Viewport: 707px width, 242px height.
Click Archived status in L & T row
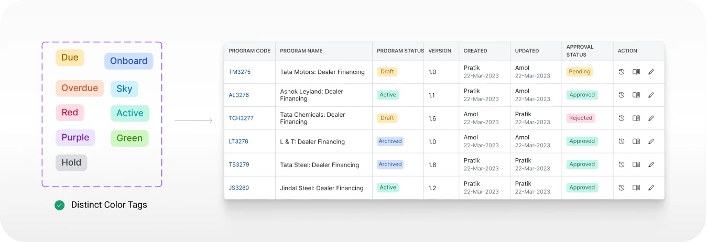coord(390,141)
